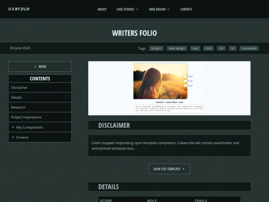Jump to Details in the contents
The width and height of the screenshot is (269, 202).
pos(40,98)
